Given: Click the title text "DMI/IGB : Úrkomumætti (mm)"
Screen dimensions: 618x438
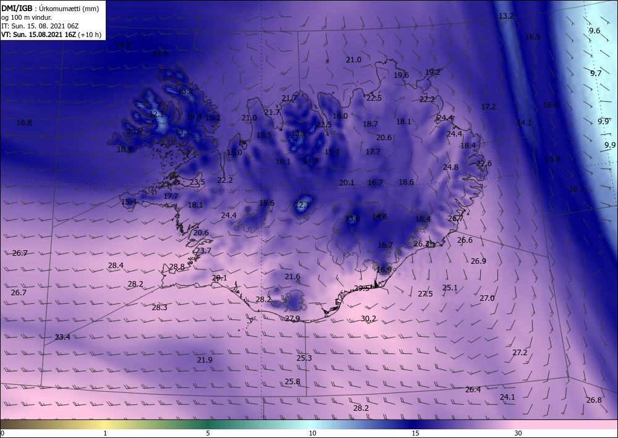Looking at the screenshot, I should [x=49, y=8].
